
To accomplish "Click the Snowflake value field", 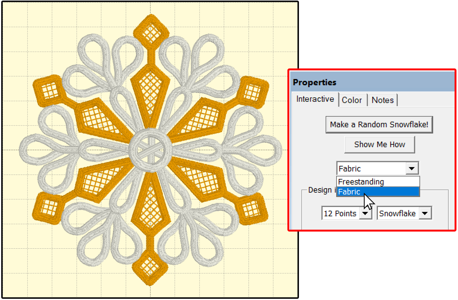I will pyautogui.click(x=397, y=213).
